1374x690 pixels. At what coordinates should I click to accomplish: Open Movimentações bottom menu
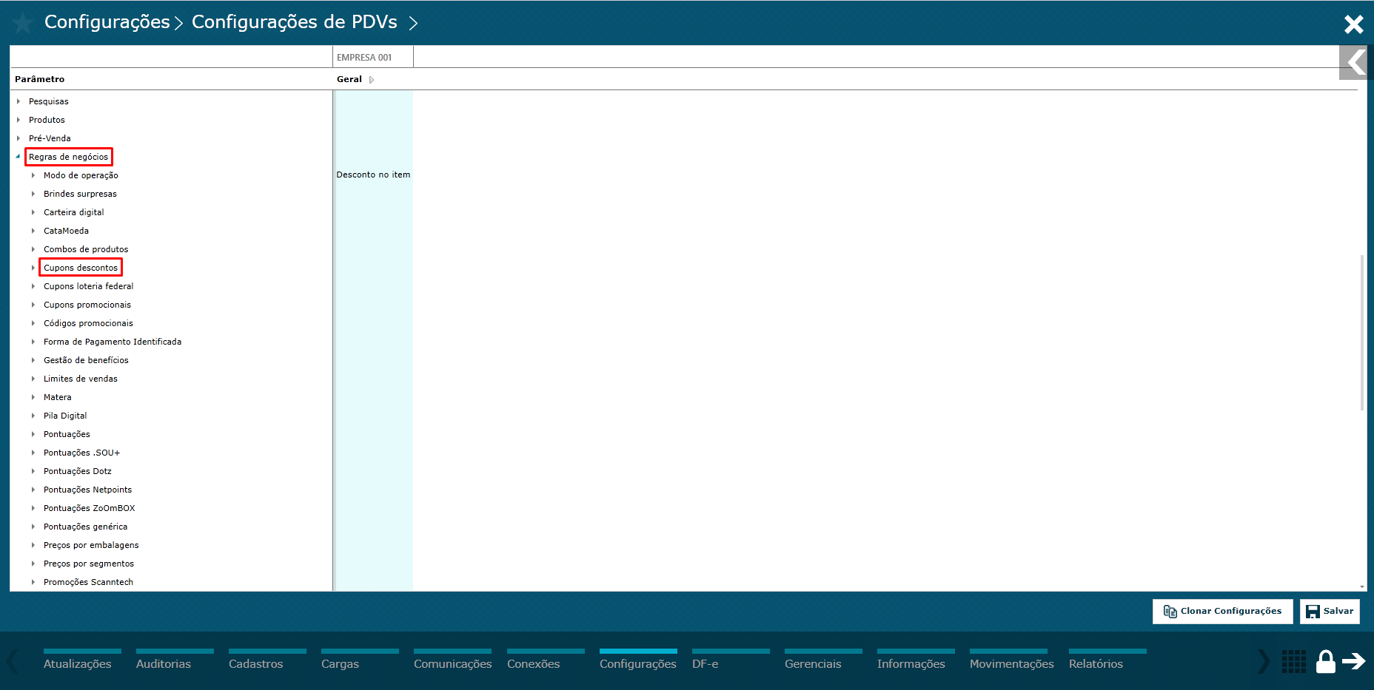point(1012,663)
